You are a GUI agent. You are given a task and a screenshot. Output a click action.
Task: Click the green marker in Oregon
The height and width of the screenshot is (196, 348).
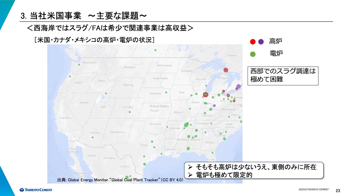click(70, 76)
